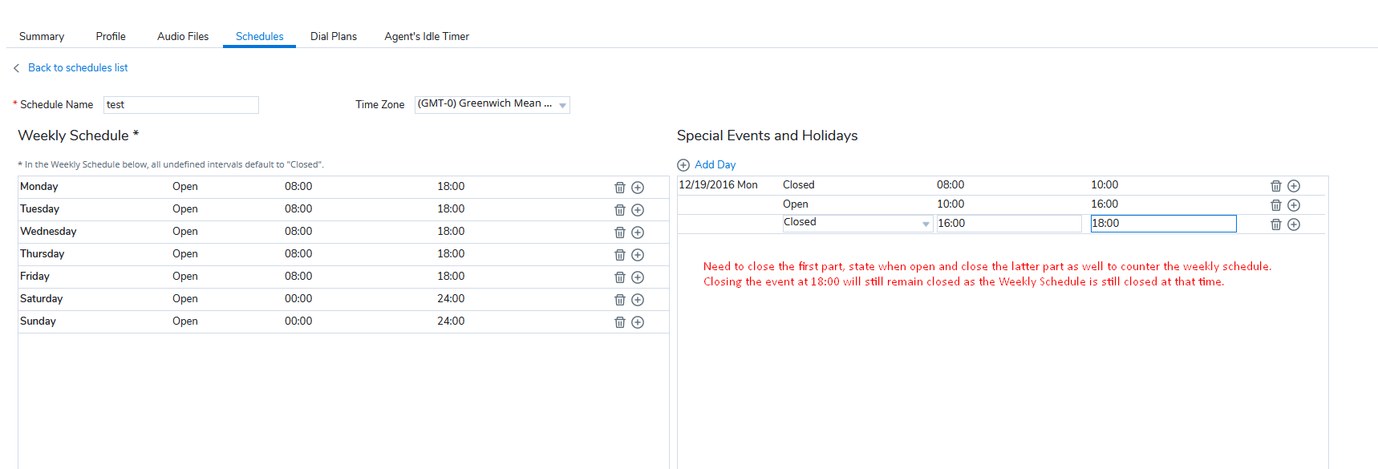1378x469 pixels.
Task: Switch to the Audio Files tab
Action: tap(183, 36)
